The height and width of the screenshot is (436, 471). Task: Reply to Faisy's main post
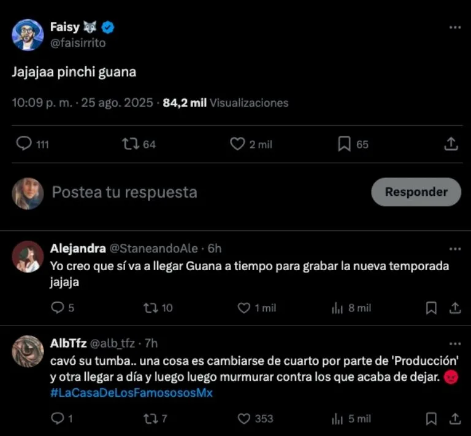point(24,144)
